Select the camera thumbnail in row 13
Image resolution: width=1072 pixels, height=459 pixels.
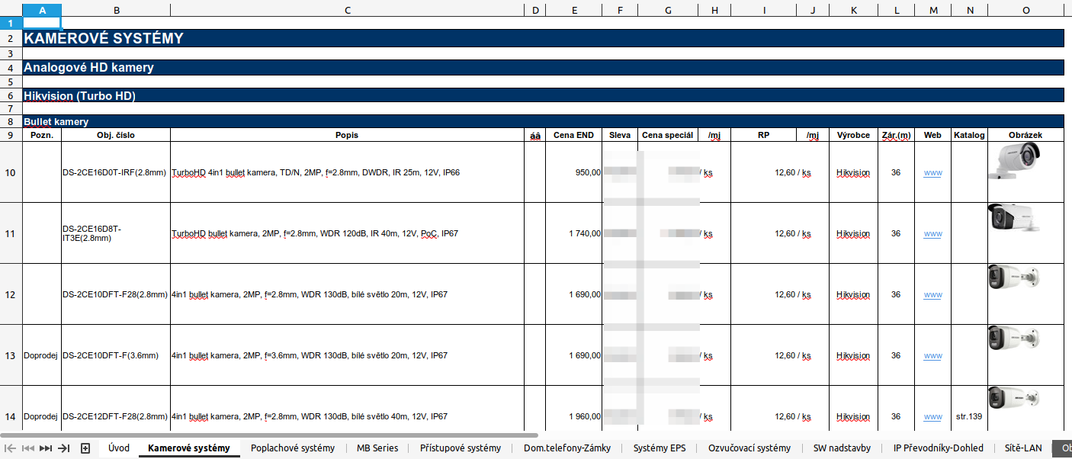click(1013, 338)
